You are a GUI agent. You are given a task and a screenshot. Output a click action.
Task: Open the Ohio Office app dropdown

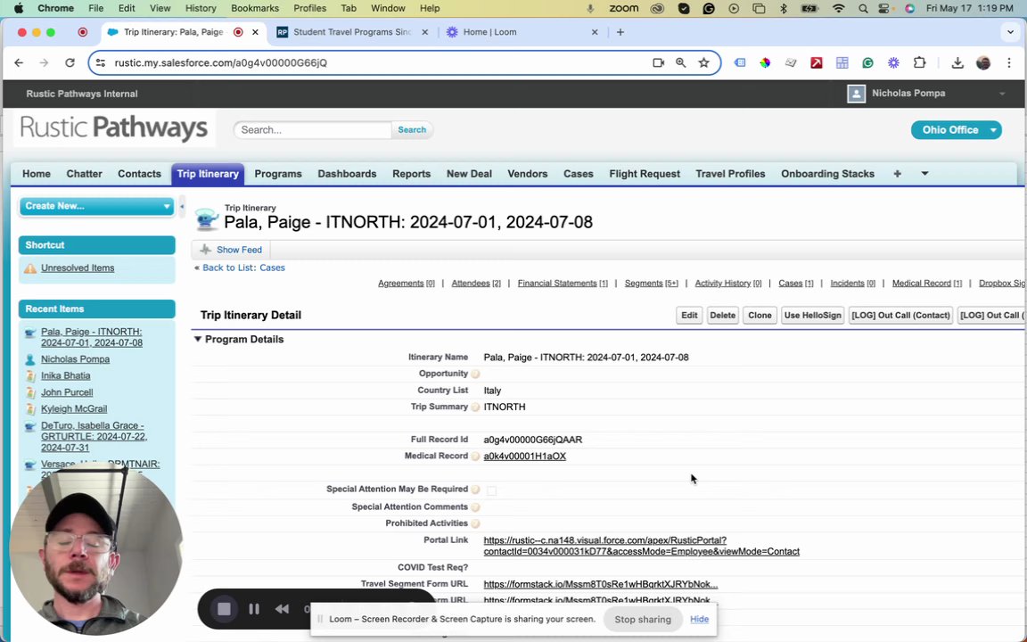coord(956,129)
